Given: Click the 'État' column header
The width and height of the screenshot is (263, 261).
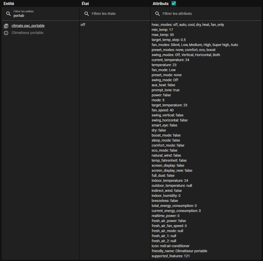Looking at the screenshot, I should coord(85,4).
